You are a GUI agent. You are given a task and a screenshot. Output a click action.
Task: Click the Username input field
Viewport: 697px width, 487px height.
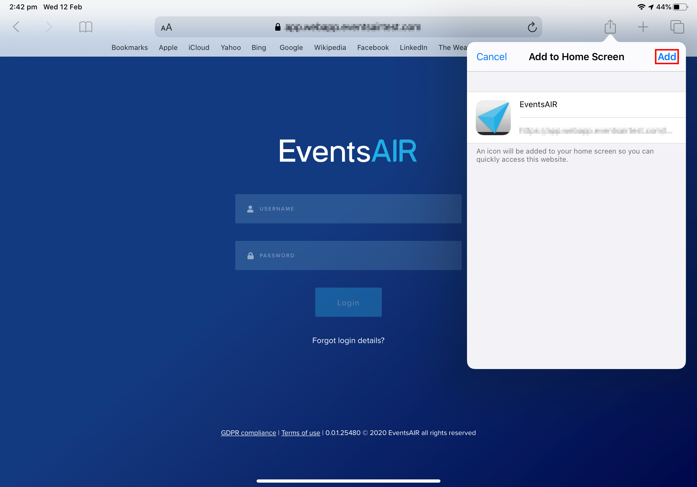[348, 209]
